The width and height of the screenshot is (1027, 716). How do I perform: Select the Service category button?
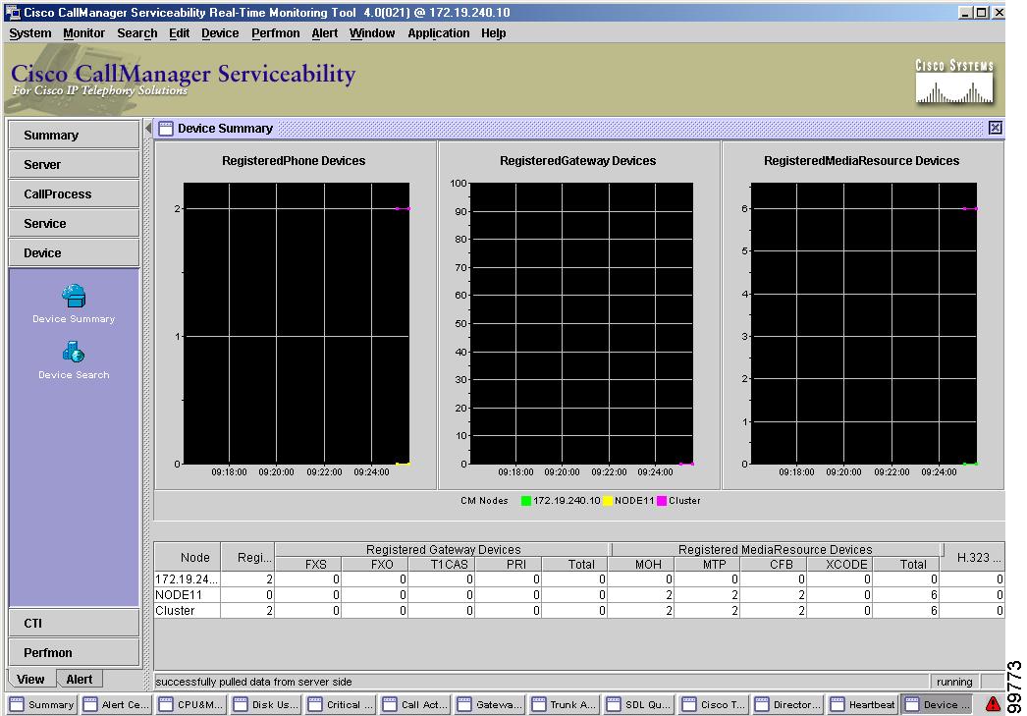coord(74,223)
